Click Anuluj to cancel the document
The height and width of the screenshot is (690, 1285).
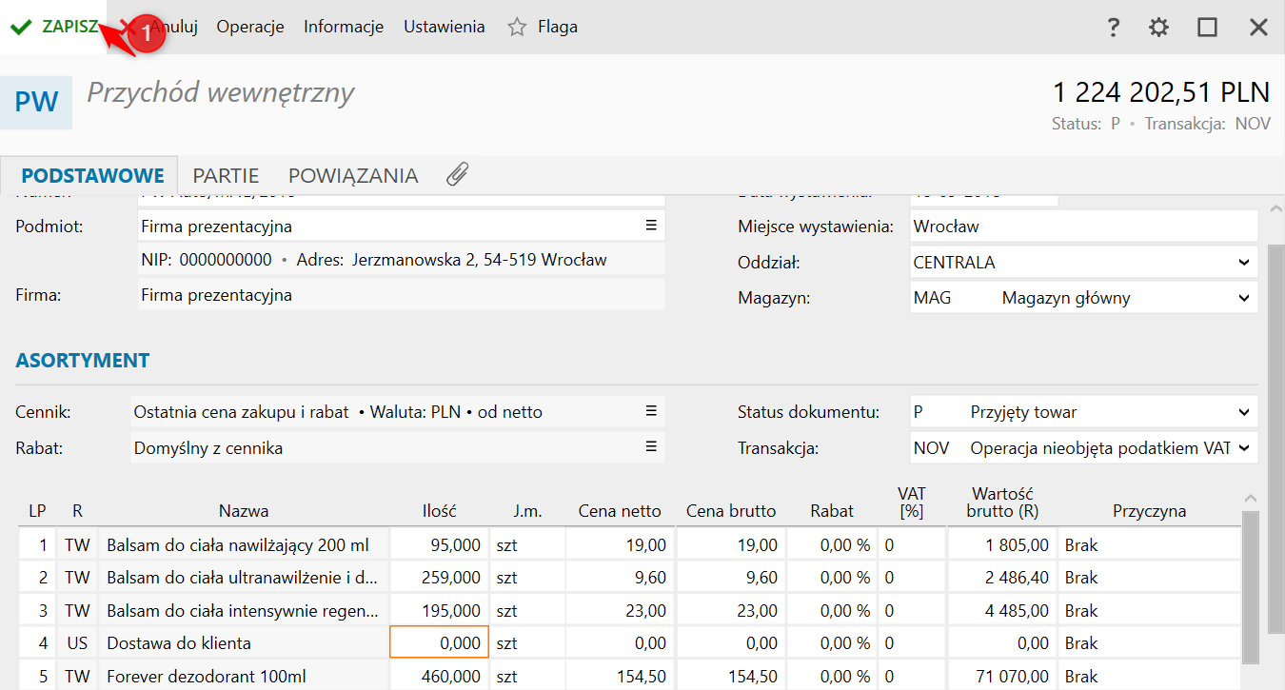point(174,27)
